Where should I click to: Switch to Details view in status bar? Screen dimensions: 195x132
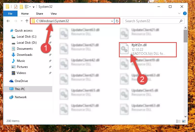(178, 121)
